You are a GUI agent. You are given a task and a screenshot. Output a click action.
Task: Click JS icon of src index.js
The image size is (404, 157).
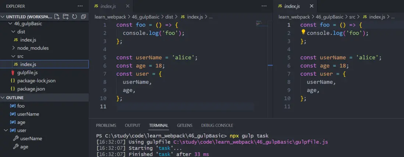click(16, 64)
